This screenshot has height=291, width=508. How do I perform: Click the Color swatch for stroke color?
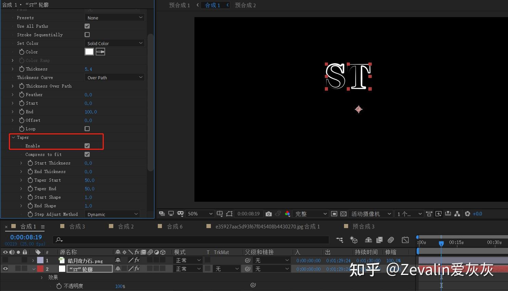(x=89, y=52)
